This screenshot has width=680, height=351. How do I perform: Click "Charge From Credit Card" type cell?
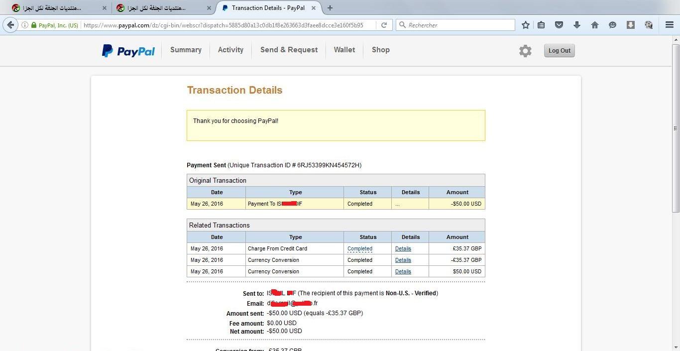click(x=277, y=248)
